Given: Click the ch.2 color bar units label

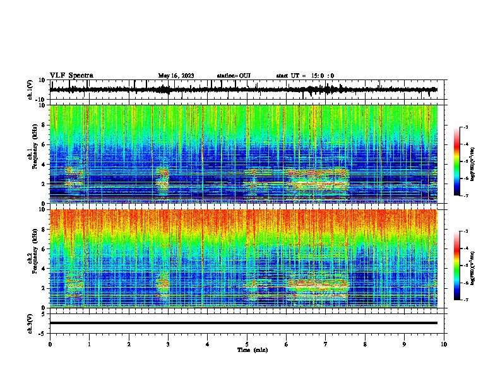Looking at the screenshot, I should tap(473, 268).
